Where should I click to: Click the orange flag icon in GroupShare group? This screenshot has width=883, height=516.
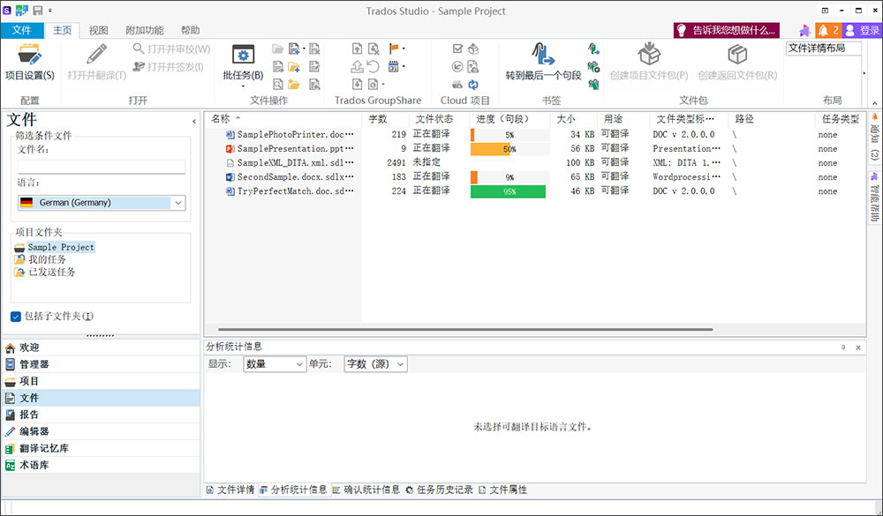click(394, 49)
